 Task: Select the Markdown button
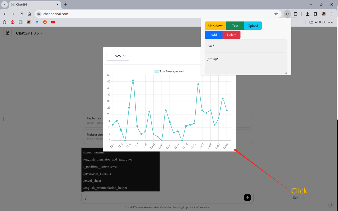point(215,26)
